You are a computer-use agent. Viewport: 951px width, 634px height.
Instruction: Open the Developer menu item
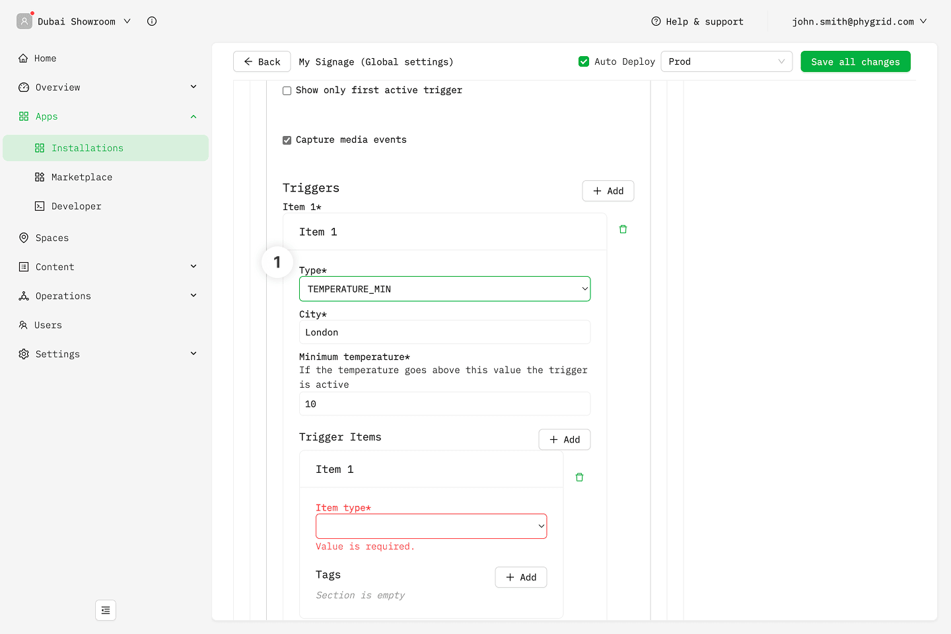(76, 206)
